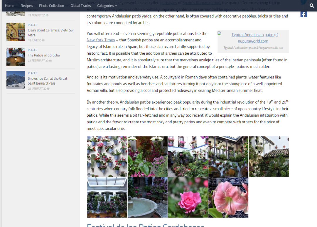Open the 'Typical Andalusian patio (c) nupursworld.com' link
The height and width of the screenshot is (227, 317).
[x=255, y=38]
